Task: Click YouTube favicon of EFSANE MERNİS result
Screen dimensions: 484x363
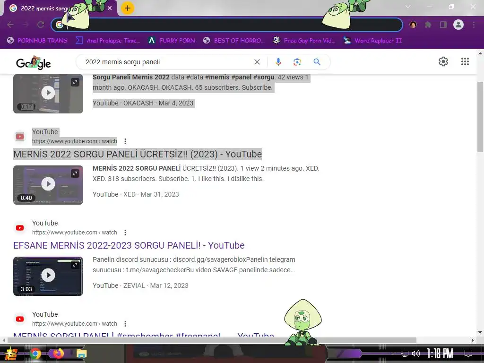Action: tap(20, 228)
